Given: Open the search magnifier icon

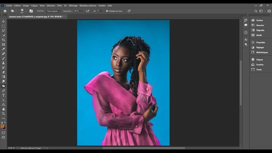Looking at the screenshot, I should (x=256, y=11).
